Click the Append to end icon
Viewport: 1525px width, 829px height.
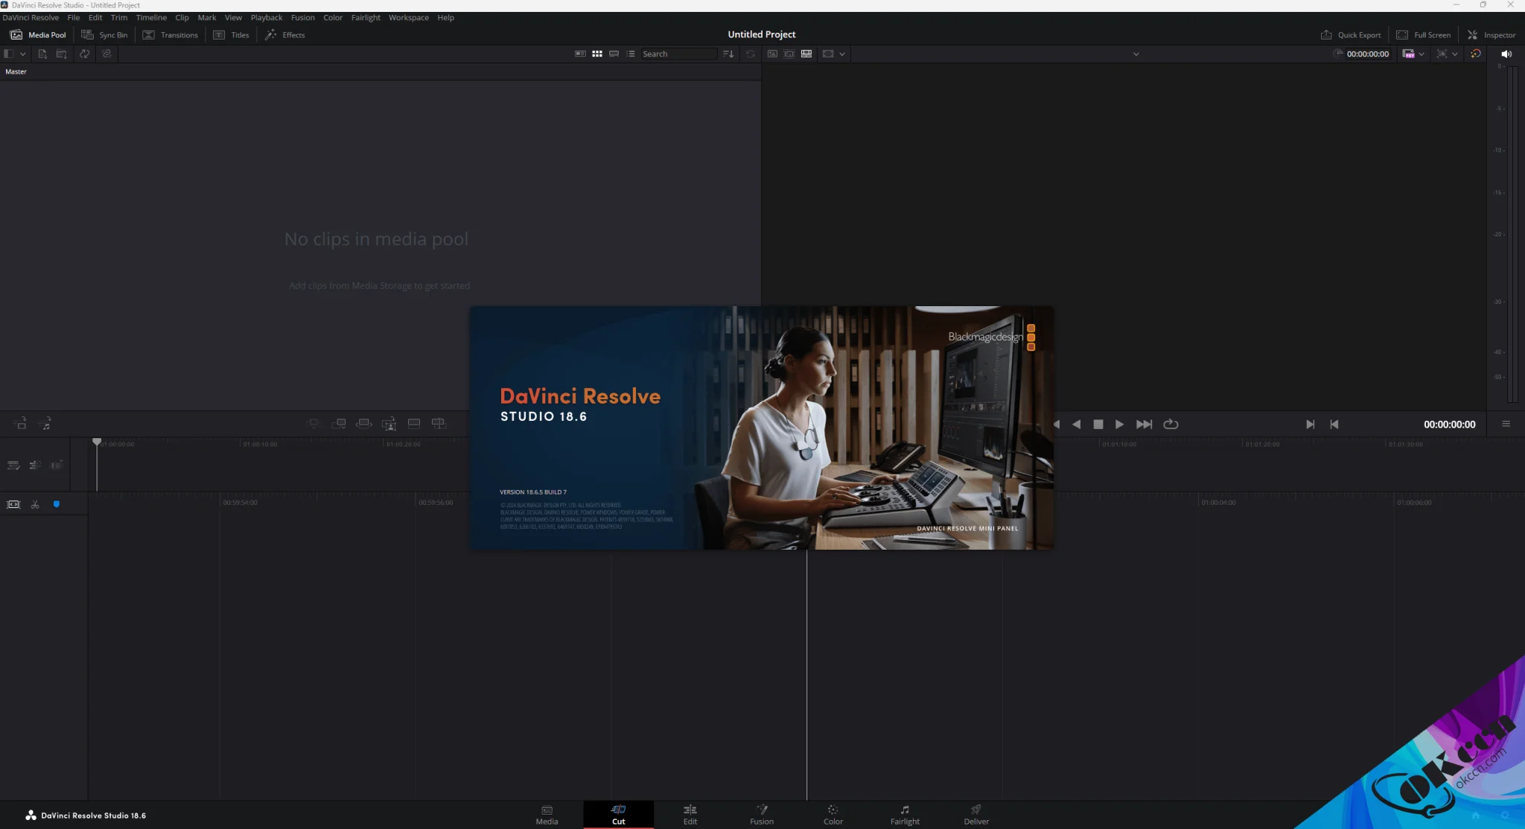point(339,424)
